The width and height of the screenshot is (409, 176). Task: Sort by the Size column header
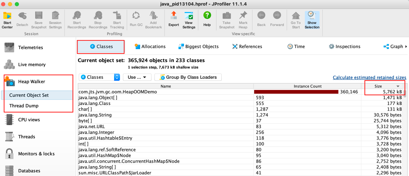pyautogui.click(x=382, y=86)
